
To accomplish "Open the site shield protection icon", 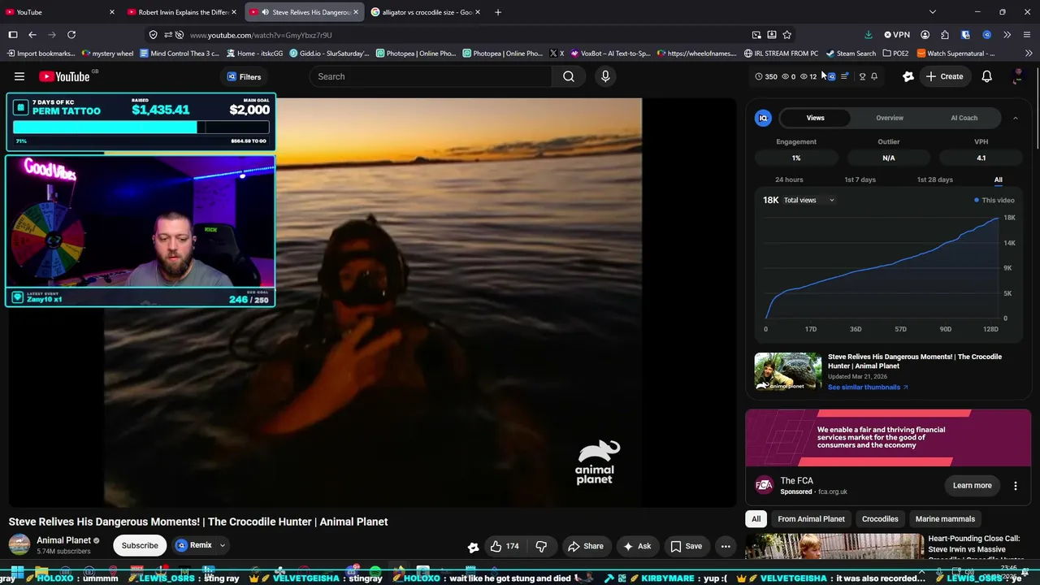I will coord(153,35).
